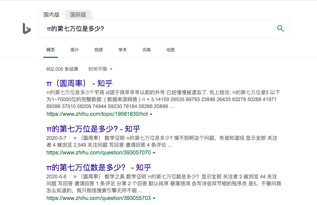Open the zhihu.com/question/393055703 URL

click(99, 198)
